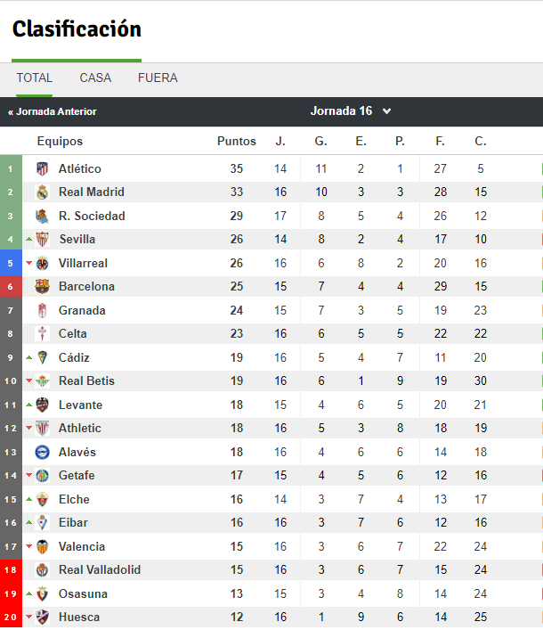Click the Huesca crest icon

tap(42, 618)
